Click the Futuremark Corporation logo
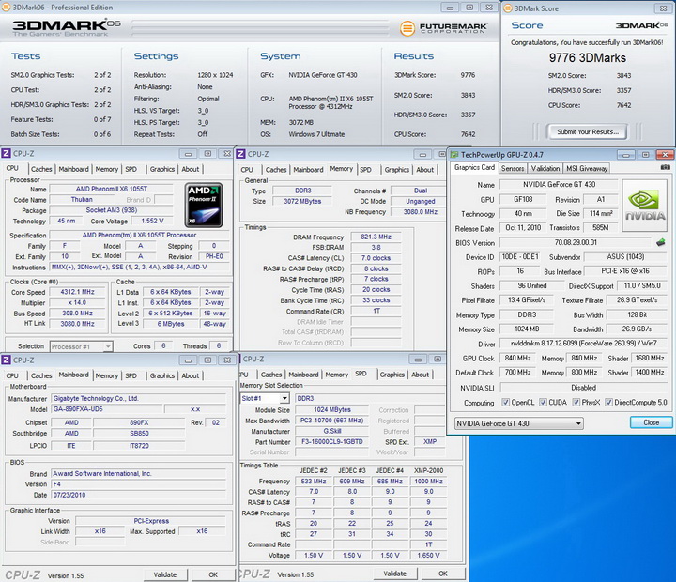 click(444, 28)
